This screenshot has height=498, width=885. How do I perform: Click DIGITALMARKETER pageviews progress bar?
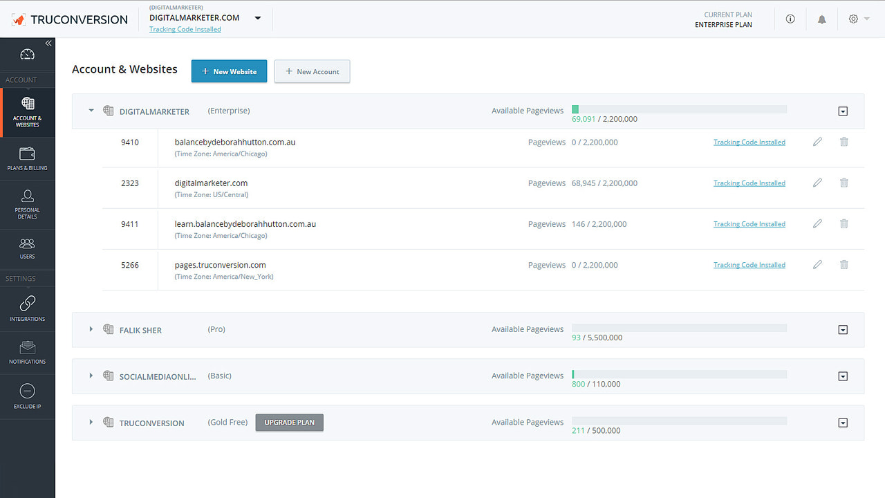pyautogui.click(x=679, y=109)
